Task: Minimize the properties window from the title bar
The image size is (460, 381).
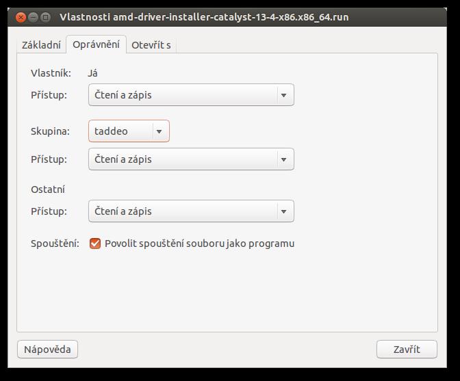Action: pyautogui.click(x=33, y=17)
